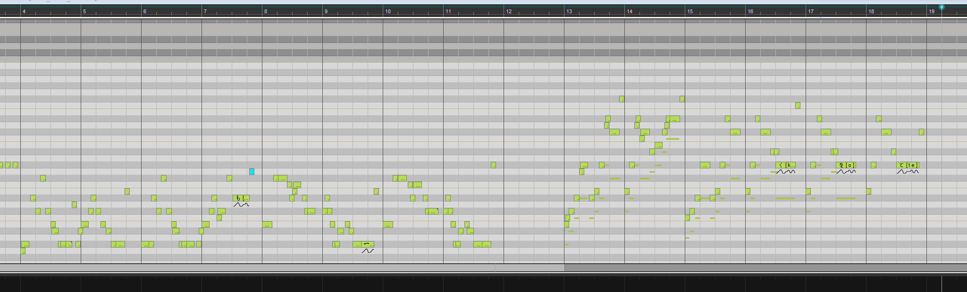967x292 pixels.
Task: Select the く [k note in measure 16
Action: [x=785, y=165]
